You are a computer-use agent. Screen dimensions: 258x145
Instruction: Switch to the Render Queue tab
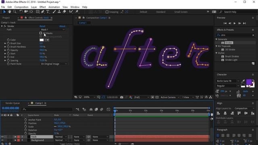[12, 103]
